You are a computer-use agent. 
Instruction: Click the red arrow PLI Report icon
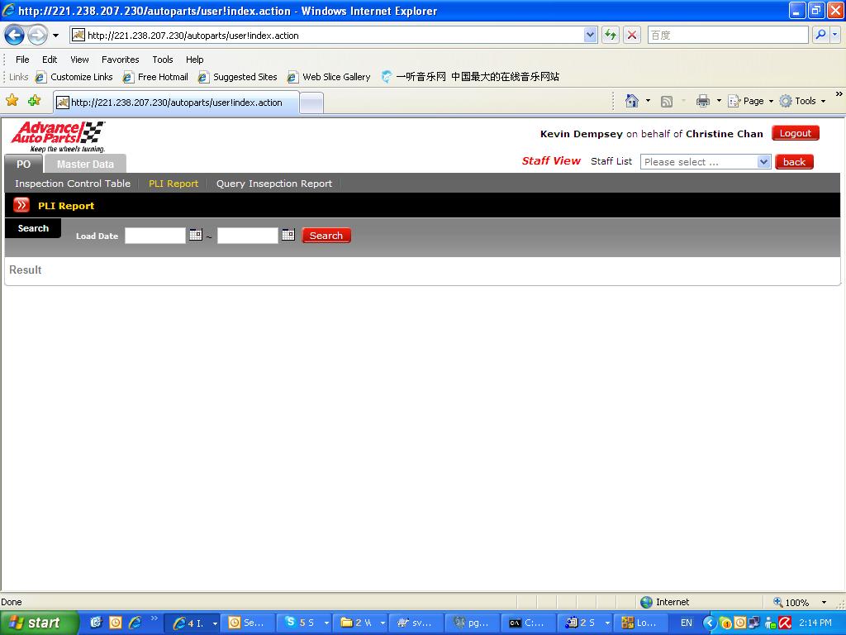pyautogui.click(x=21, y=205)
